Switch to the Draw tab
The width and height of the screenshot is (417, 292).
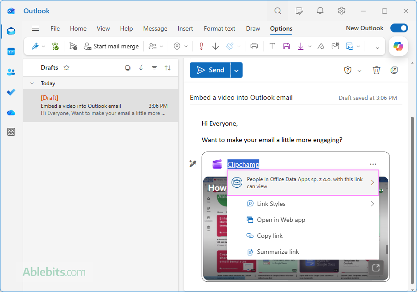tap(253, 28)
